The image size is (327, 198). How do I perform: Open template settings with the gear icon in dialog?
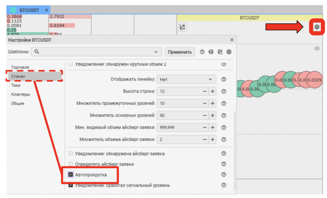pyautogui.click(x=229, y=52)
